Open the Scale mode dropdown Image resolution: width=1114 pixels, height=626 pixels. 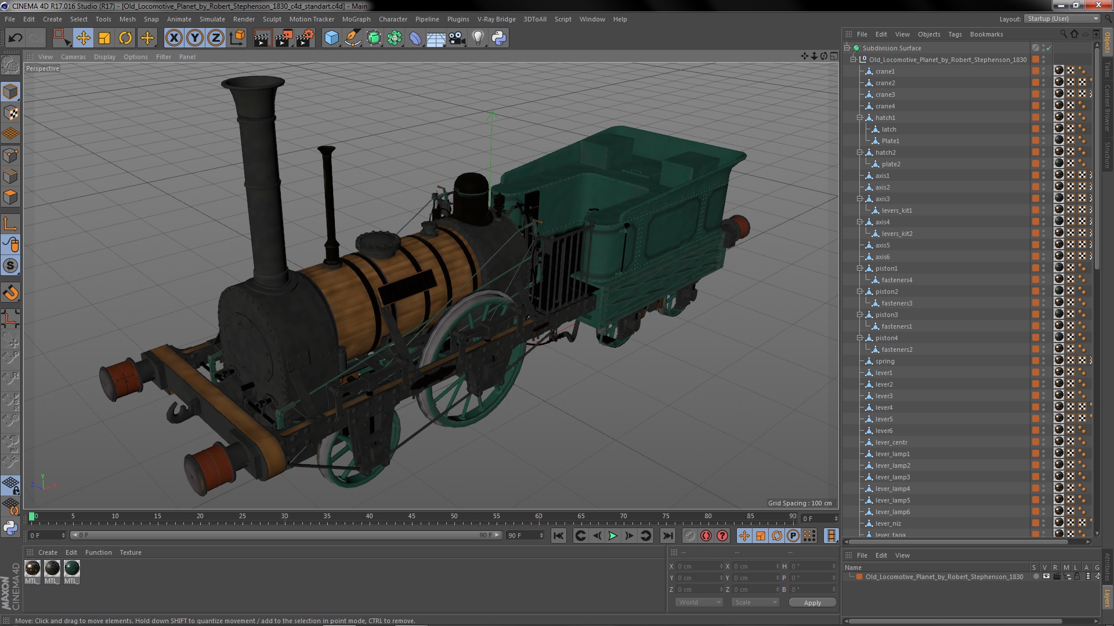[x=755, y=603]
